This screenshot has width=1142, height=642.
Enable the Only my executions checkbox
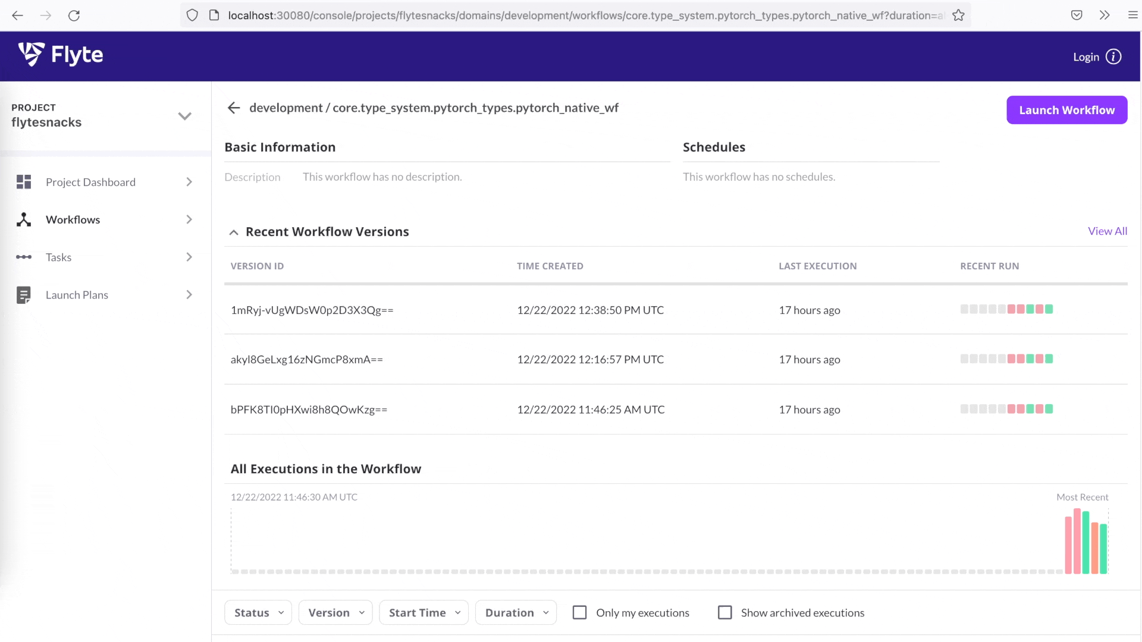coord(579,612)
